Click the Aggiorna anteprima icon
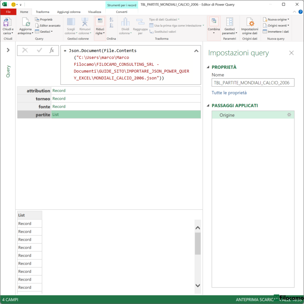The height and width of the screenshot is (304, 304). (26, 22)
